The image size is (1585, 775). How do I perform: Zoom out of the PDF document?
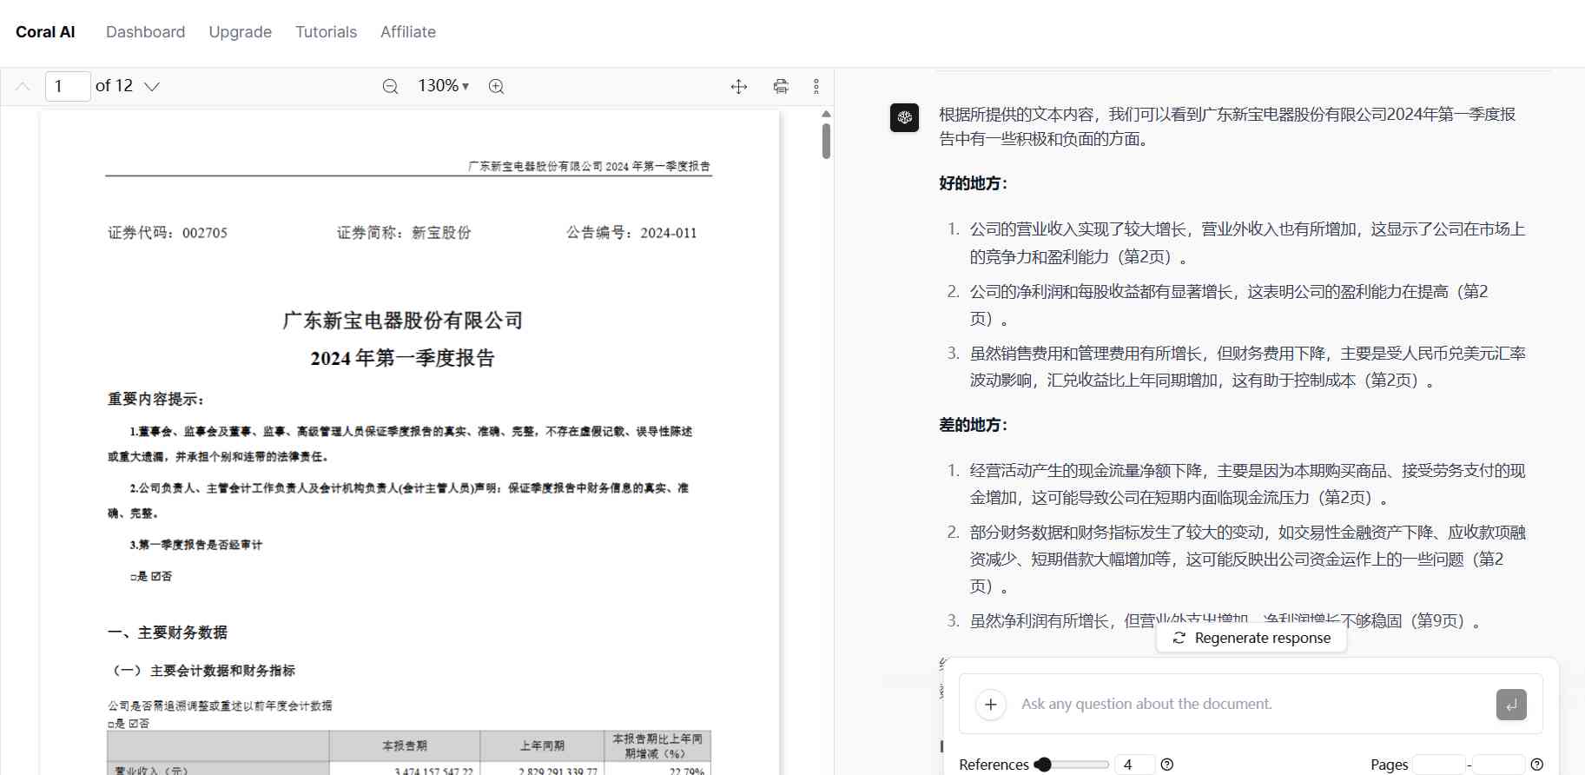[x=391, y=86]
